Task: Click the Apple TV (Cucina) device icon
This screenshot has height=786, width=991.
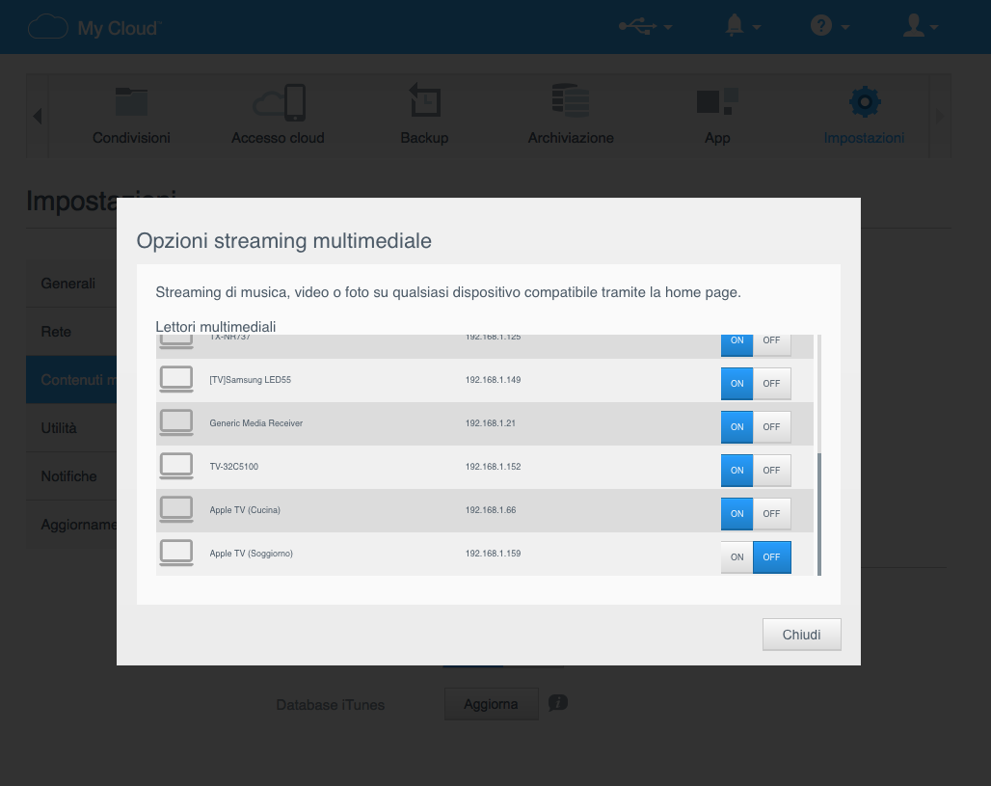Action: pos(176,509)
